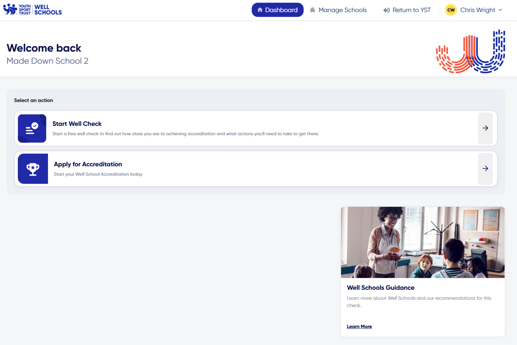Click the Well Schools Guidance classroom photo
The height and width of the screenshot is (345, 517).
click(422, 242)
